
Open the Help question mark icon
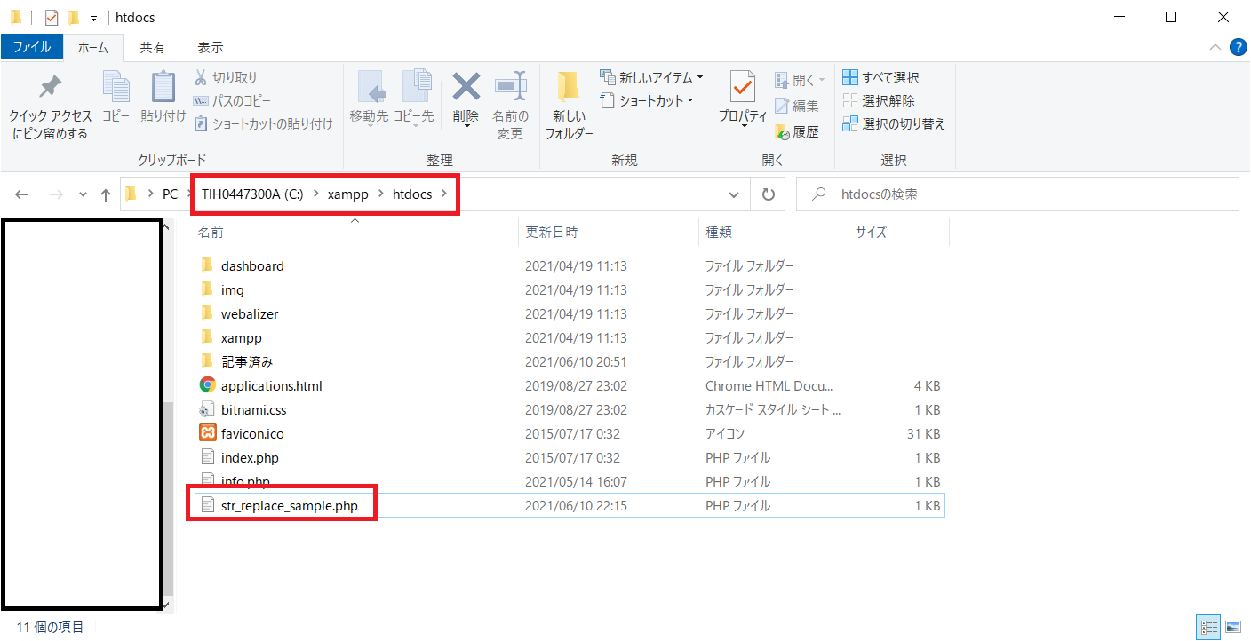[1238, 47]
